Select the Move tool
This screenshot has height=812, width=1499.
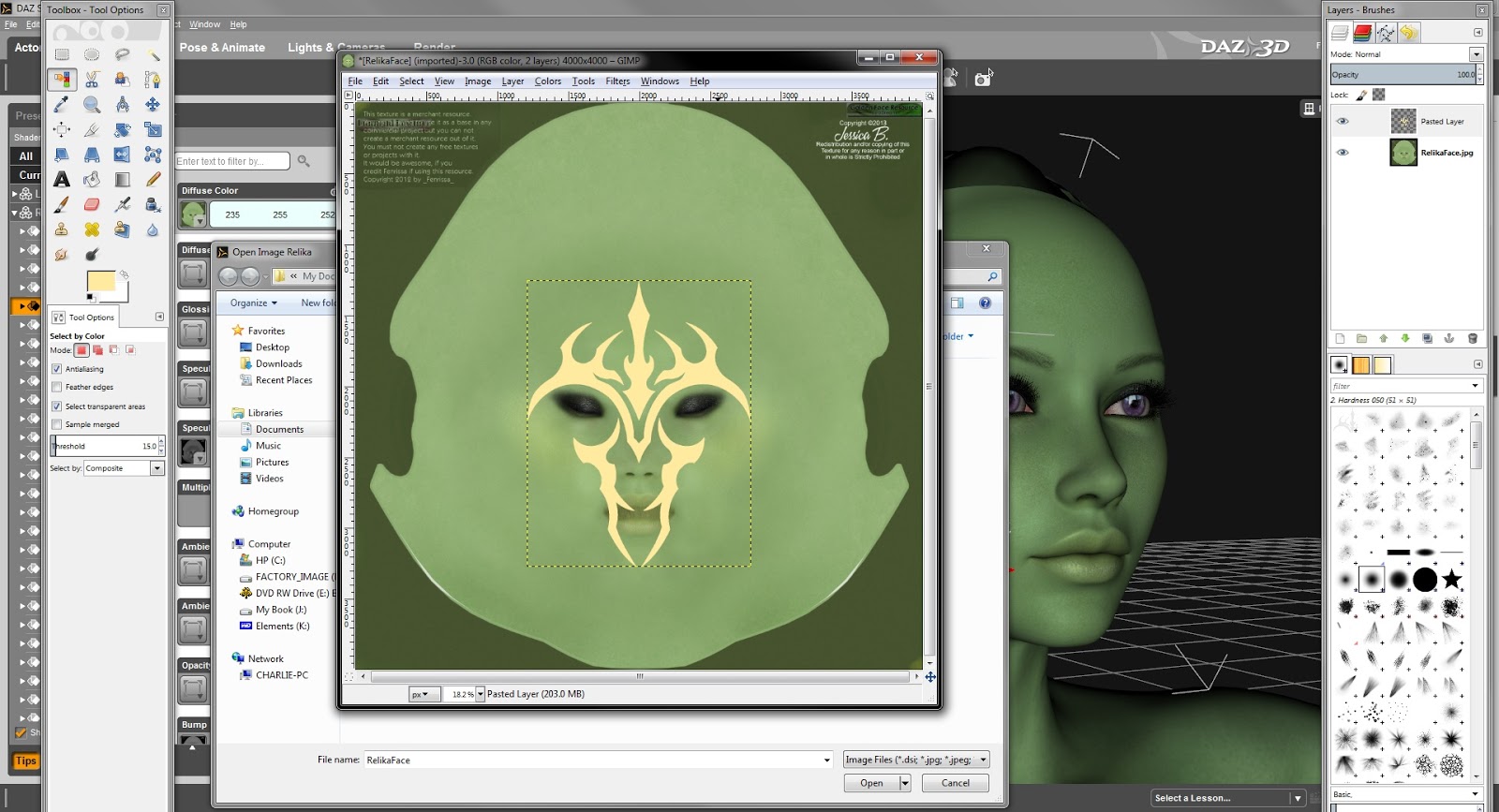click(x=153, y=104)
